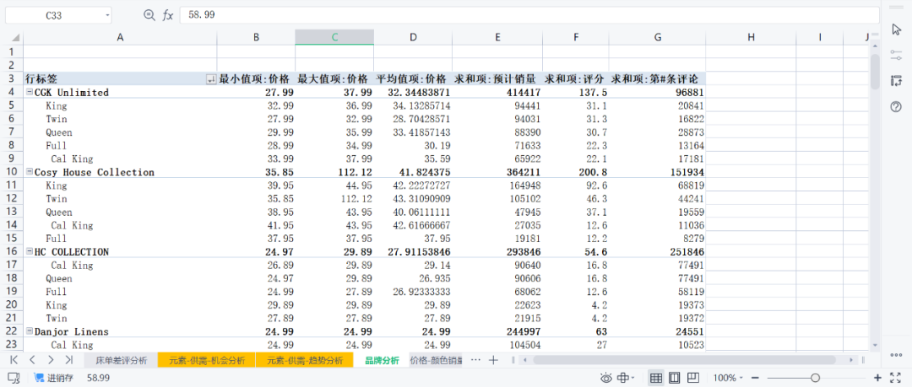Select the 品牌分析 sheet tab
The image size is (912, 387).
point(383,360)
